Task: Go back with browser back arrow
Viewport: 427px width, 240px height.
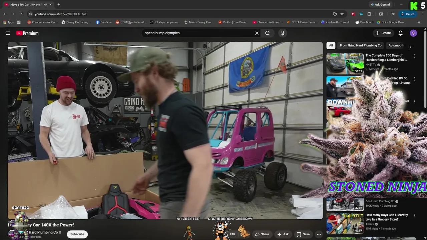Action: coord(5,14)
